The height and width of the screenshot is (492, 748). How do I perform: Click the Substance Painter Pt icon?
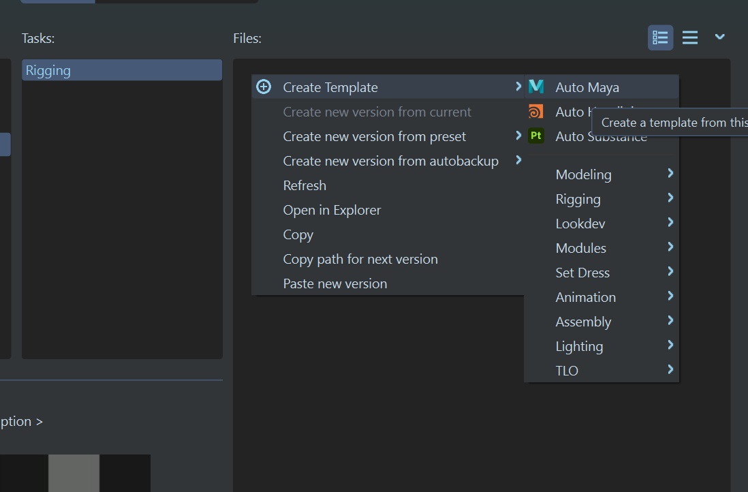point(536,136)
